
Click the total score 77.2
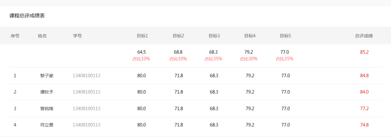(364, 108)
